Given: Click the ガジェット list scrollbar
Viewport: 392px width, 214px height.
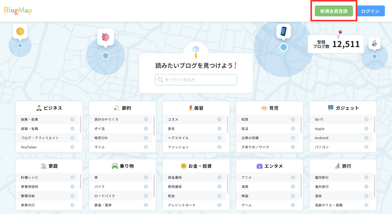Looking at the screenshot, I should click(x=374, y=124).
